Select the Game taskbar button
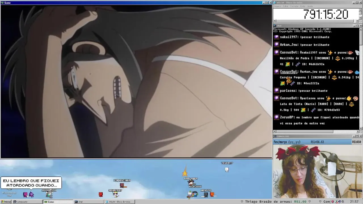 click(58, 202)
